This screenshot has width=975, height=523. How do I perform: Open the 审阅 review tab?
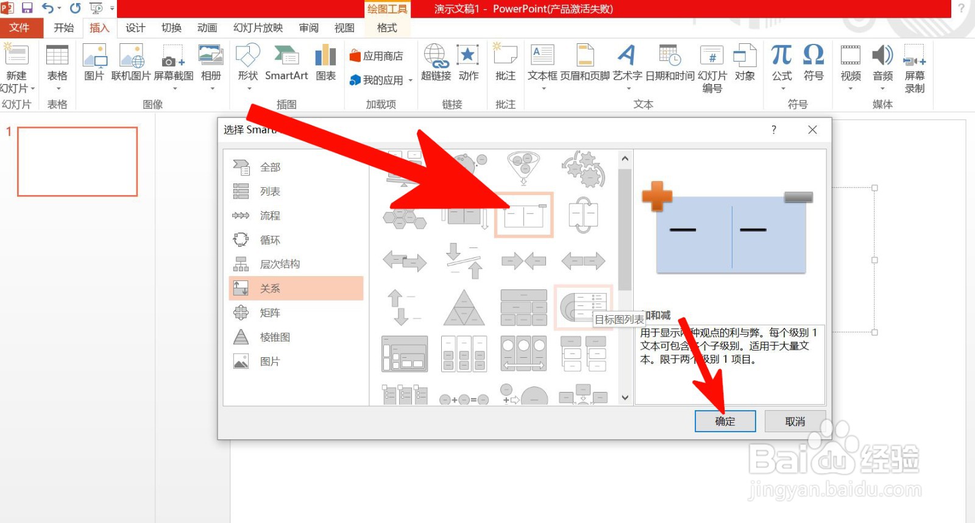click(x=308, y=27)
